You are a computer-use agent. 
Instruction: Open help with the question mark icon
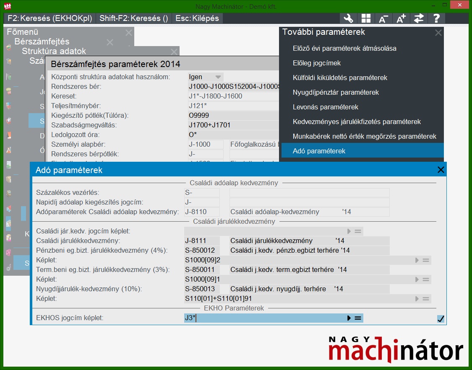(x=436, y=18)
